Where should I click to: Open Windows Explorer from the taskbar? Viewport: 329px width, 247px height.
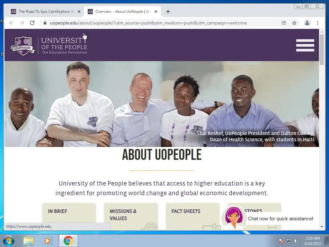point(29,241)
